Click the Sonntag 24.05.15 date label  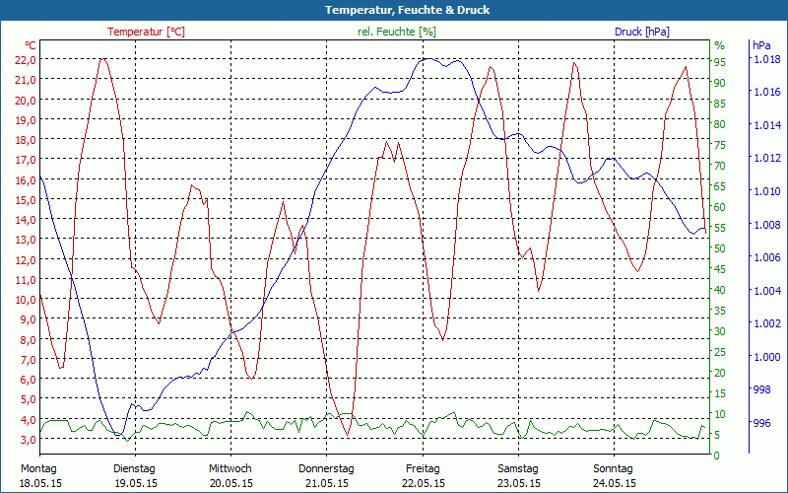(x=614, y=475)
